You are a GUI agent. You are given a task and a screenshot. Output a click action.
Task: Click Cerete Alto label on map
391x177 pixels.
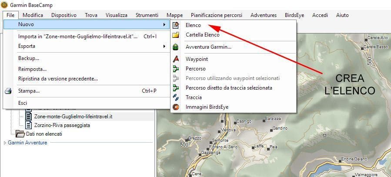[x=378, y=38]
